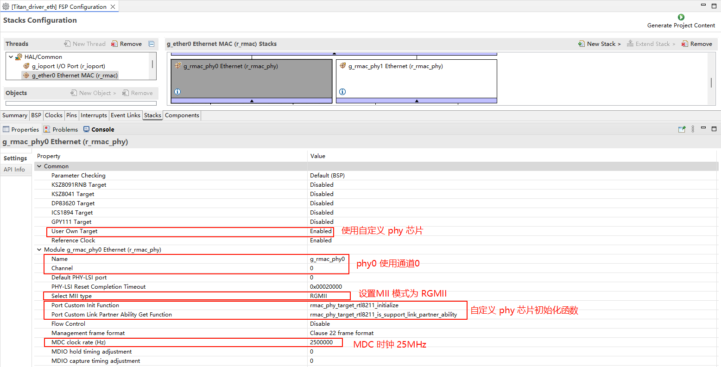This screenshot has height=367, width=721.
Task: Open the API Info side tab
Action: 14,170
